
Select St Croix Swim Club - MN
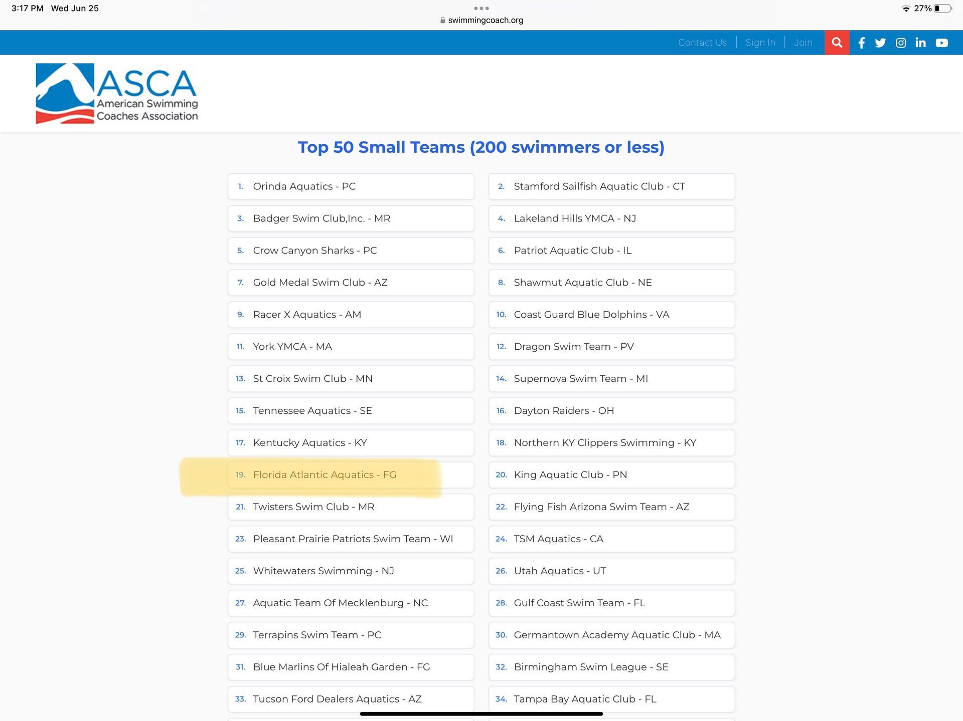click(351, 379)
